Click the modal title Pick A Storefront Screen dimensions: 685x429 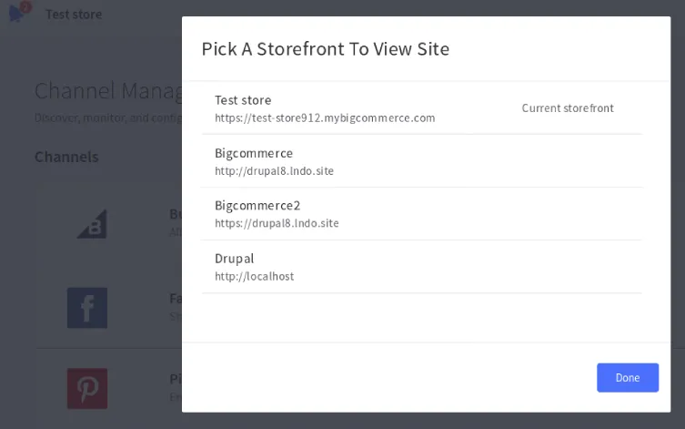pos(325,48)
